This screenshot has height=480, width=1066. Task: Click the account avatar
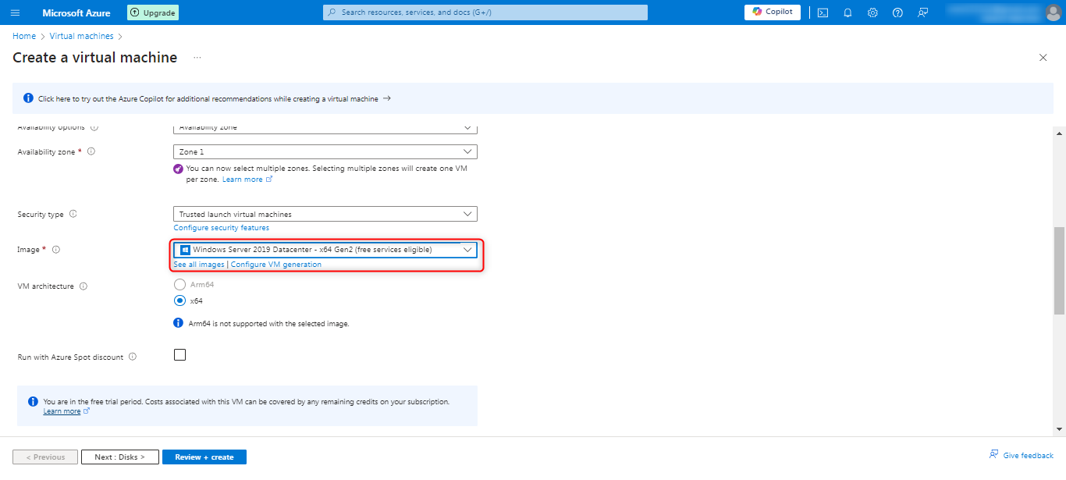click(x=1054, y=12)
